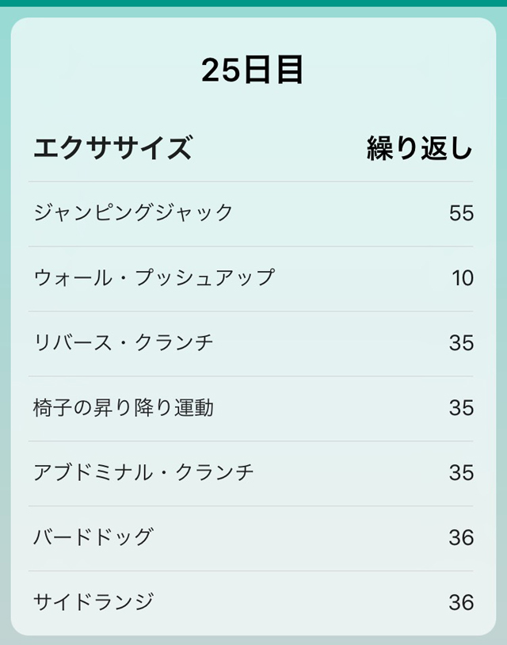Tap the rep count for アブドミナル・クランチ
The width and height of the screenshot is (507, 645).
click(460, 473)
